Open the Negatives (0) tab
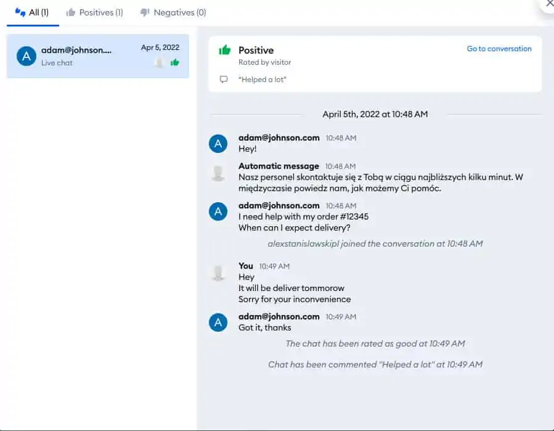Image resolution: width=554 pixels, height=431 pixels. 173,13
